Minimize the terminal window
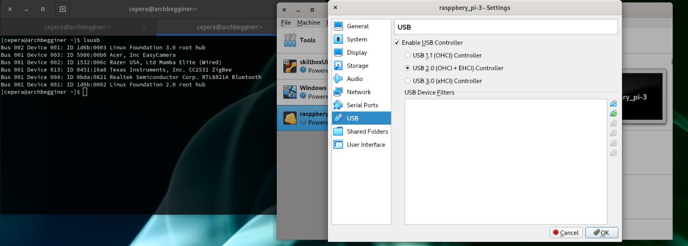The width and height of the screenshot is (688, 246). coord(27,9)
